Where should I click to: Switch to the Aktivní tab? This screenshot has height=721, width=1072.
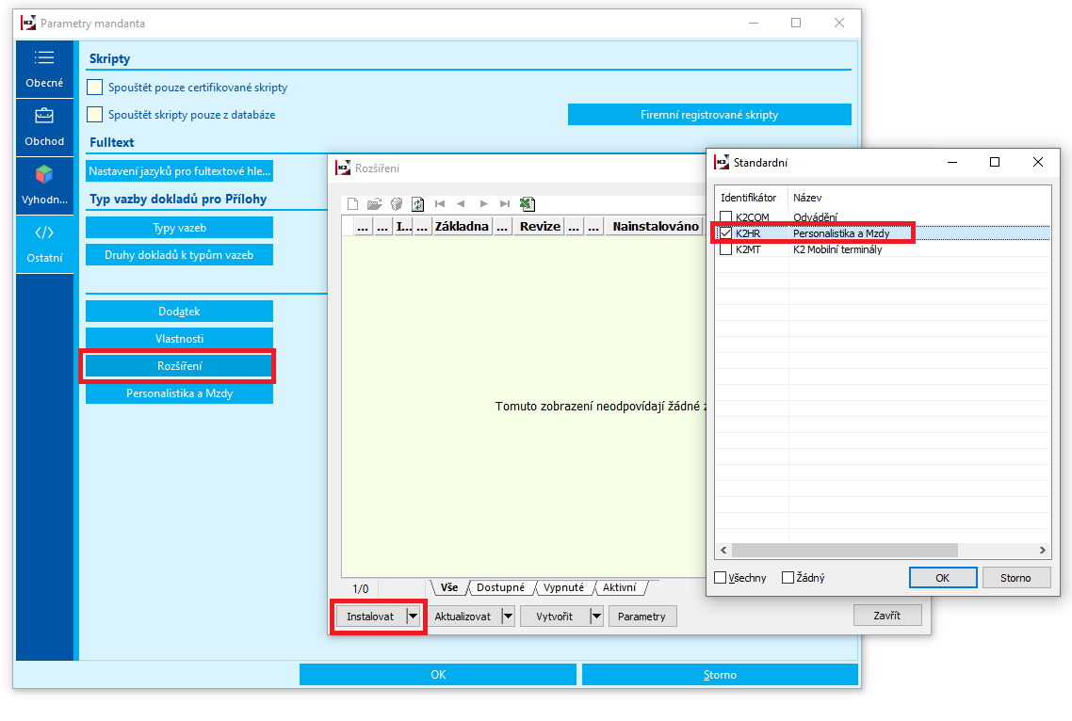(620, 587)
